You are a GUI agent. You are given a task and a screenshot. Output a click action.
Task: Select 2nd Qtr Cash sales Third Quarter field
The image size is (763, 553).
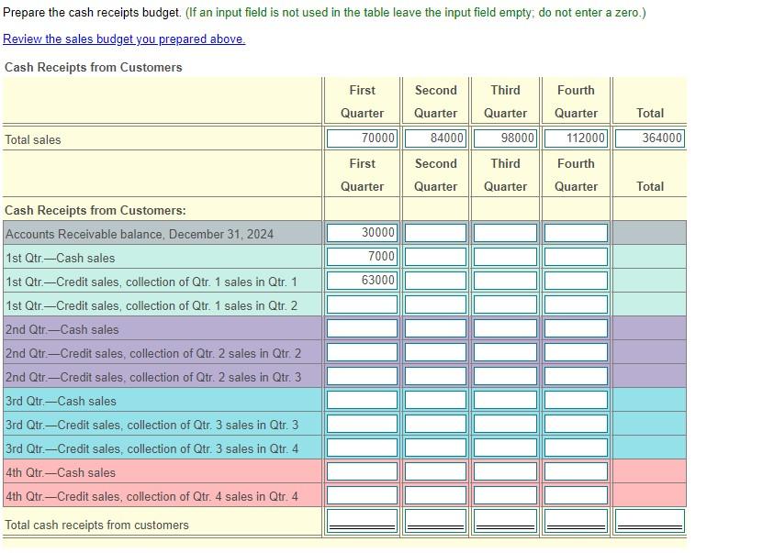(505, 328)
